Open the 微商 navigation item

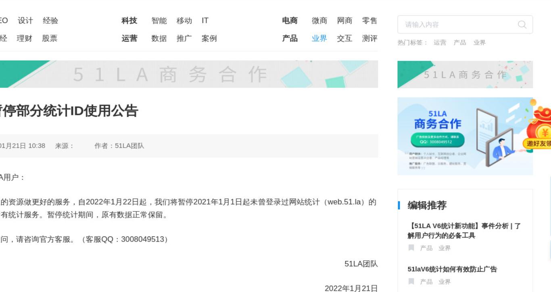319,21
